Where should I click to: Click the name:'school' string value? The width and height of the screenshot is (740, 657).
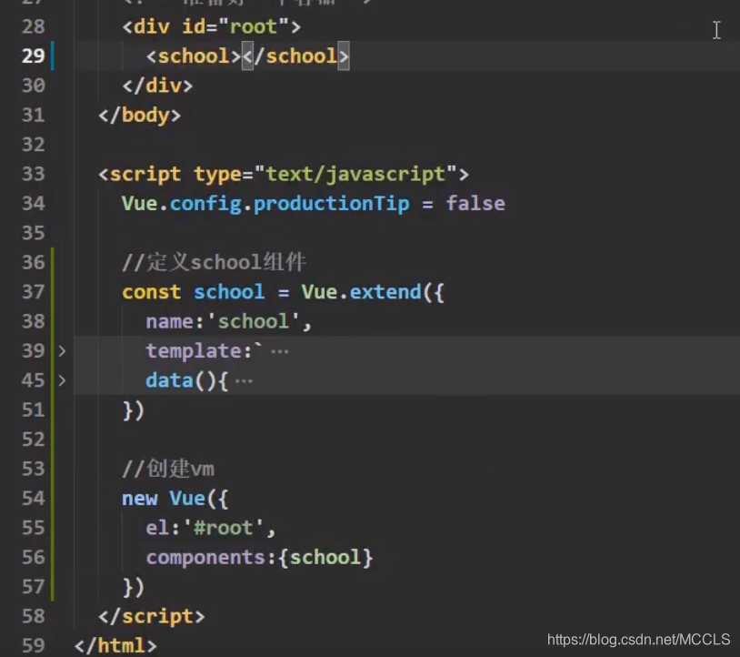pos(253,321)
